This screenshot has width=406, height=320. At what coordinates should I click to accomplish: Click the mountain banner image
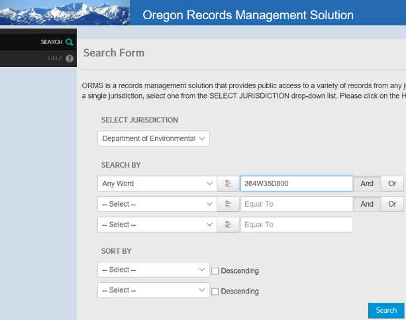65,13
